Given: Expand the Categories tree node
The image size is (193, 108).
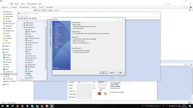Looking at the screenshot, I should coord(24,36).
